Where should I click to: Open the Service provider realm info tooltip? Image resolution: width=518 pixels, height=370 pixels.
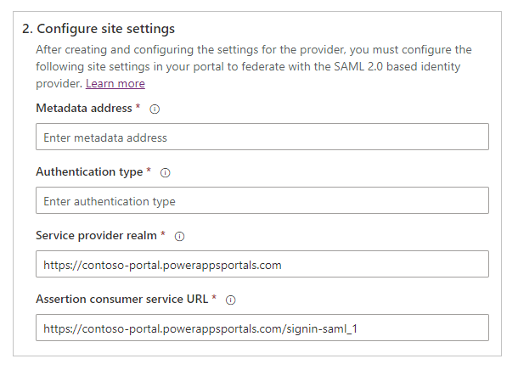click(x=179, y=236)
